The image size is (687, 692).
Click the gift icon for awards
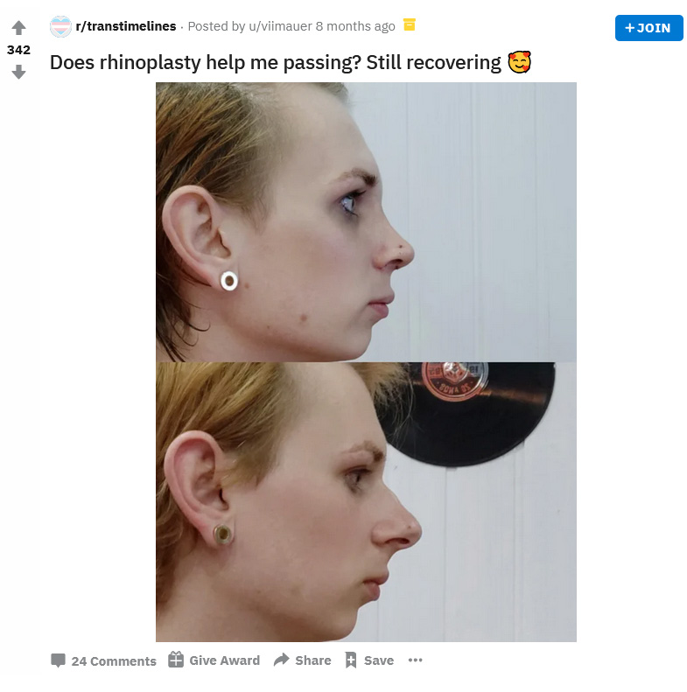pos(176,660)
